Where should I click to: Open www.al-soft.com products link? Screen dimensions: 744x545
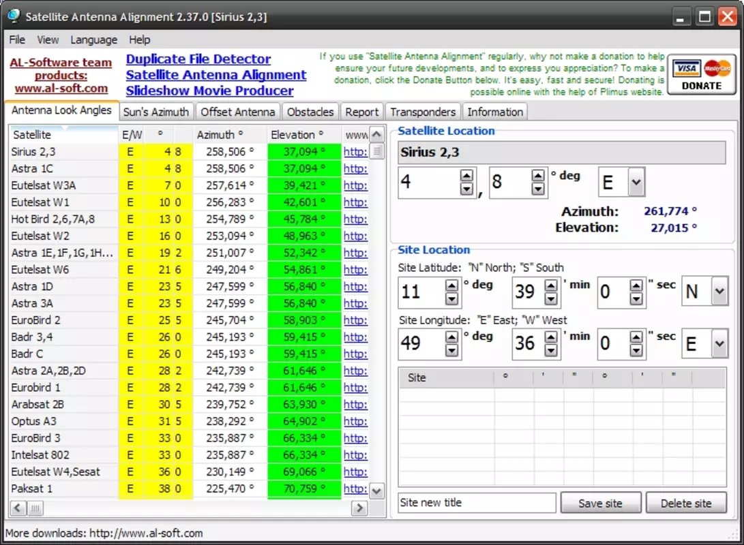point(61,88)
